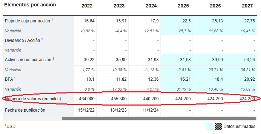Click the Datos estimados legend label

(x=239, y=127)
